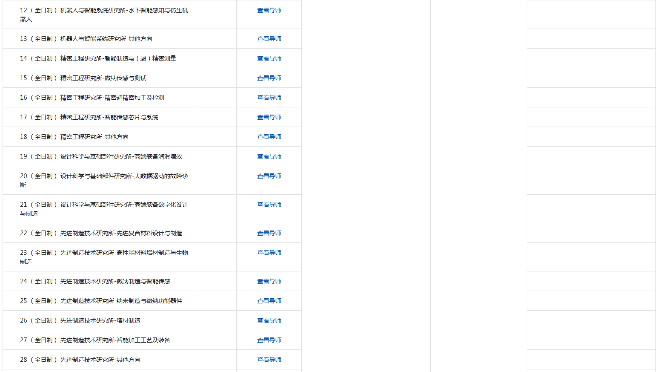This screenshot has height=372, width=658.
Task: View supervisors for 微纳传感与测试
Action: click(x=269, y=78)
